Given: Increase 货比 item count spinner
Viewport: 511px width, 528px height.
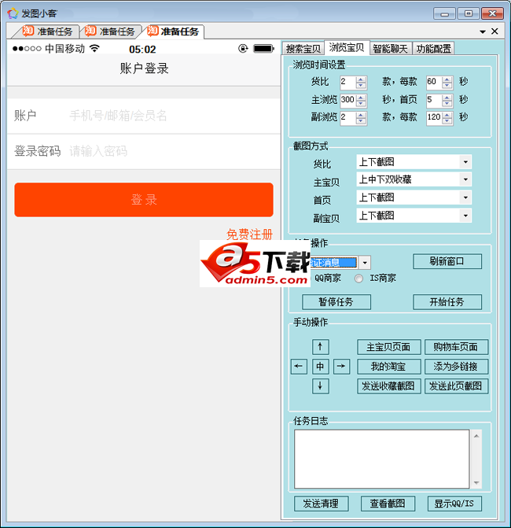Looking at the screenshot, I should [361, 79].
